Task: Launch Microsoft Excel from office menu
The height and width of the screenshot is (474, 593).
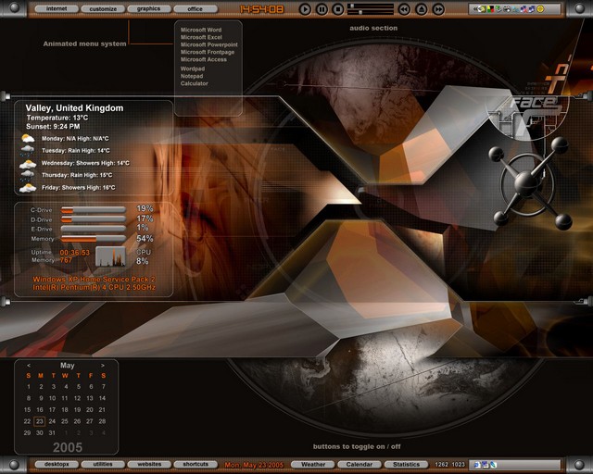Action: 201,37
